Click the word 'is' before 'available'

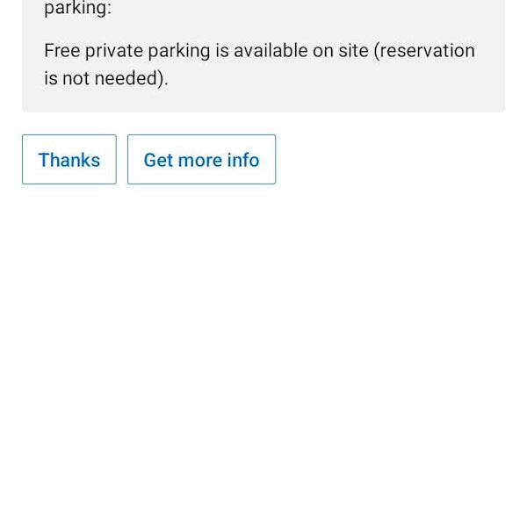(x=222, y=51)
